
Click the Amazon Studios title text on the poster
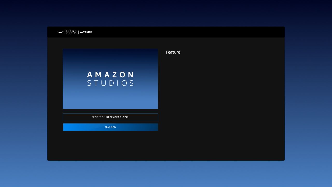point(110,79)
